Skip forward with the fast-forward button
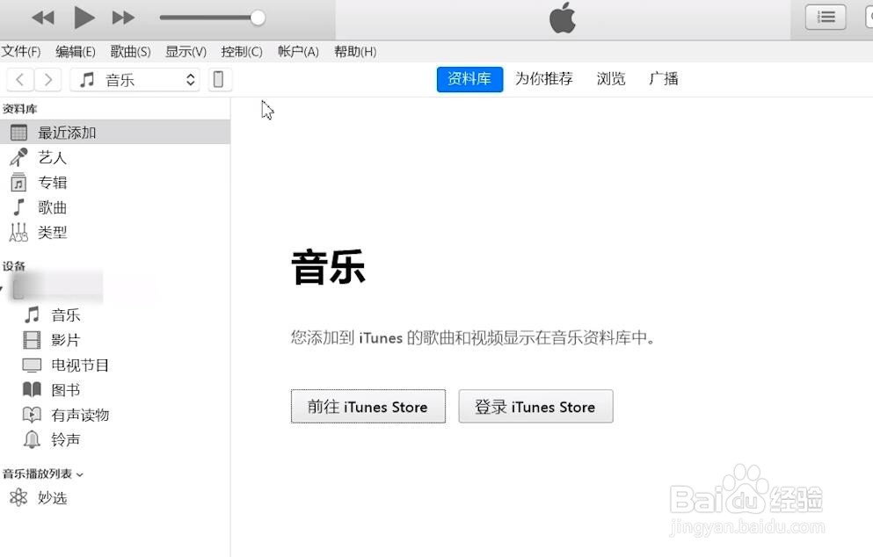Viewport: 873px width, 557px height. click(123, 18)
